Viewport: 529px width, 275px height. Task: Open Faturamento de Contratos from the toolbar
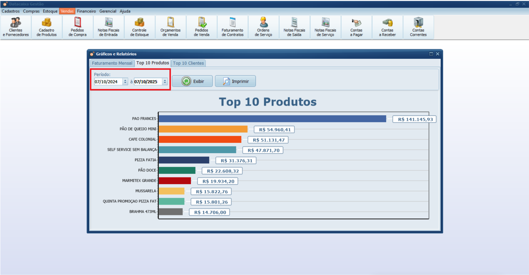(232, 27)
